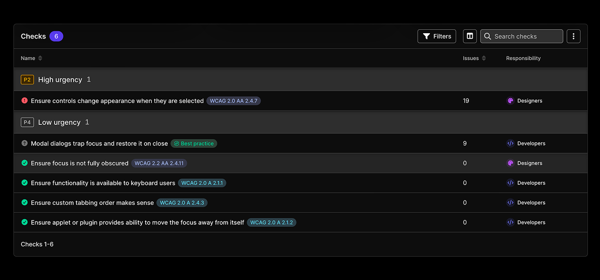Open 'Ensure functionality is available to keyboard users'
The width and height of the screenshot is (600, 280).
(x=103, y=183)
